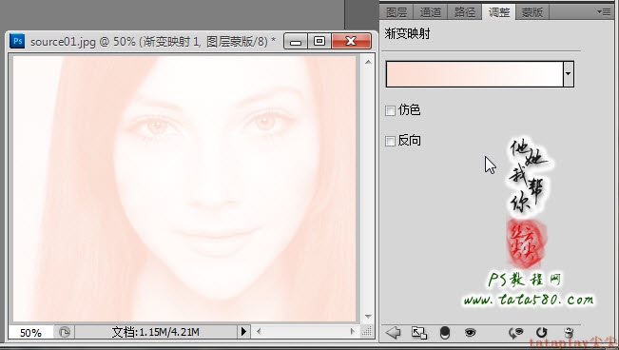Clip adjustment to layer icon
This screenshot has height=350, width=619.
[445, 333]
